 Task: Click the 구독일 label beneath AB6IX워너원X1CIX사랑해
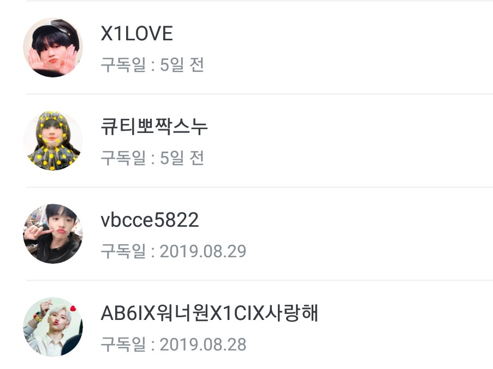[123, 344]
